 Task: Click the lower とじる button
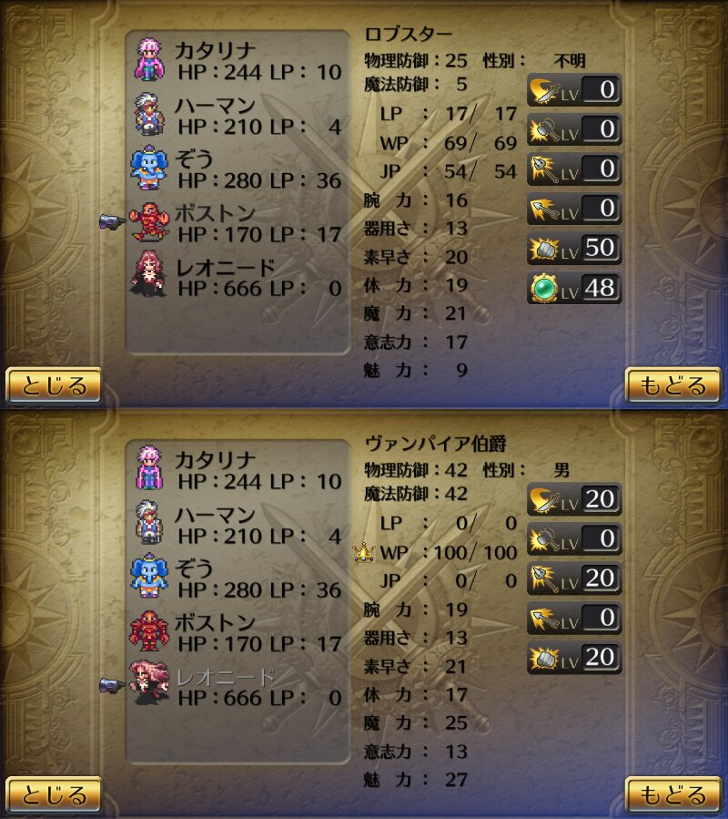[x=53, y=795]
